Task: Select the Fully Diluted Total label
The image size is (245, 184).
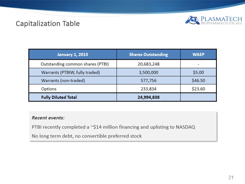Action: [x=59, y=97]
